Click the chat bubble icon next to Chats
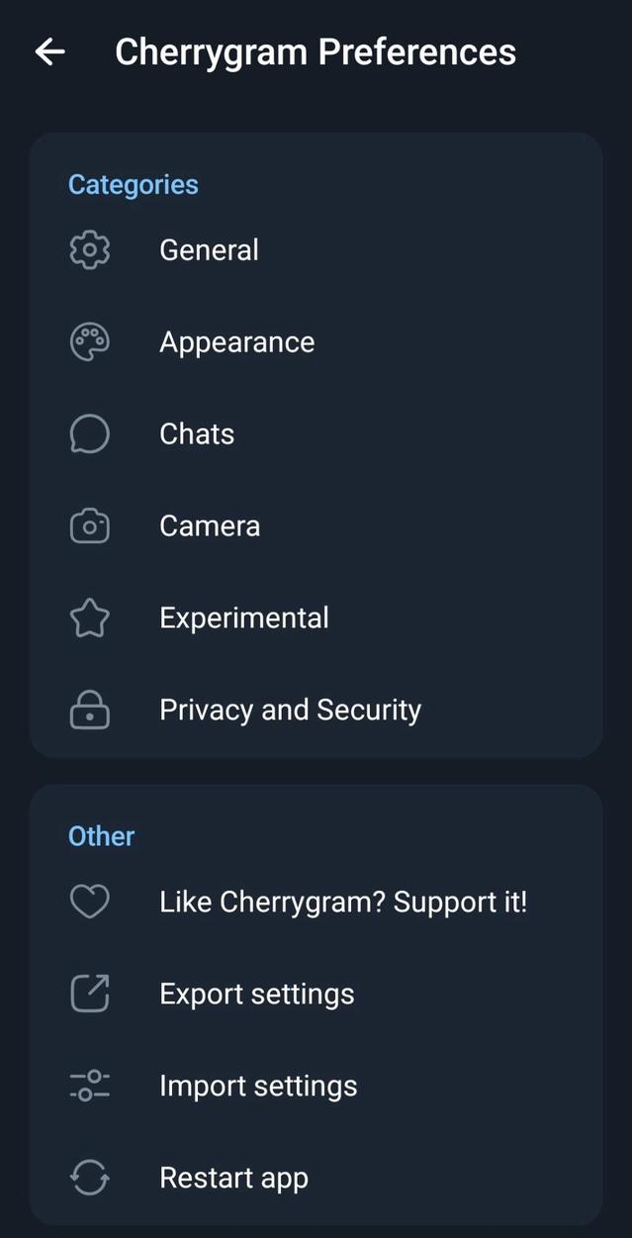The width and height of the screenshot is (632, 1238). click(89, 433)
